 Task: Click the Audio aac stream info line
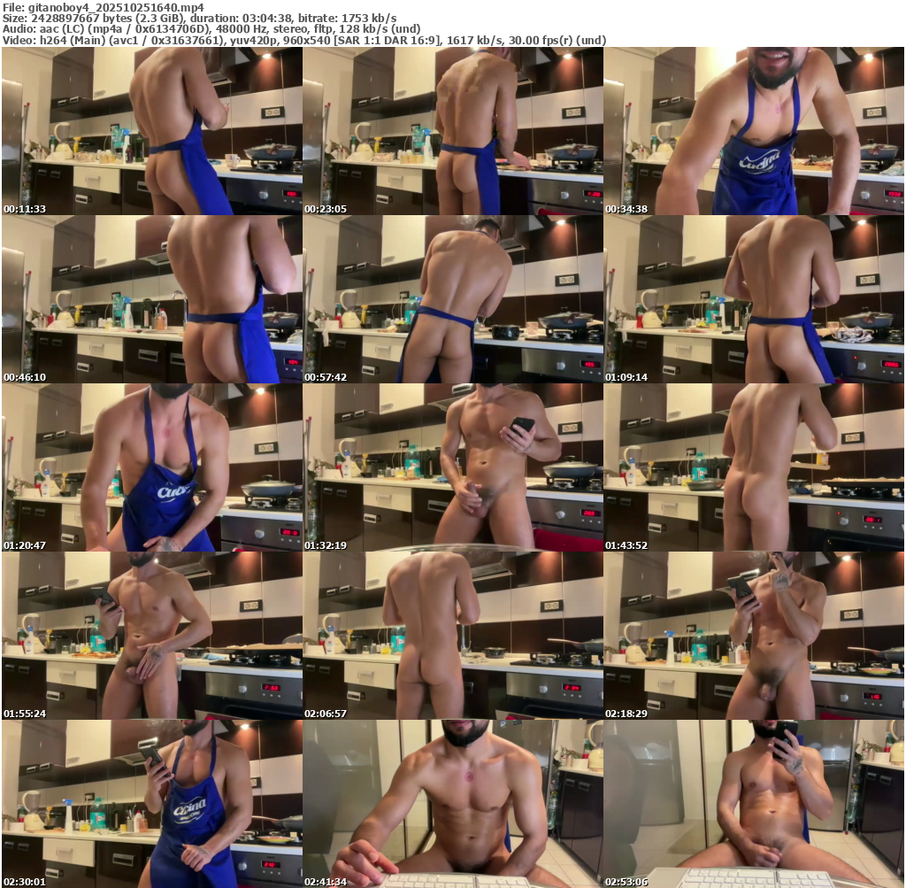[x=211, y=29]
